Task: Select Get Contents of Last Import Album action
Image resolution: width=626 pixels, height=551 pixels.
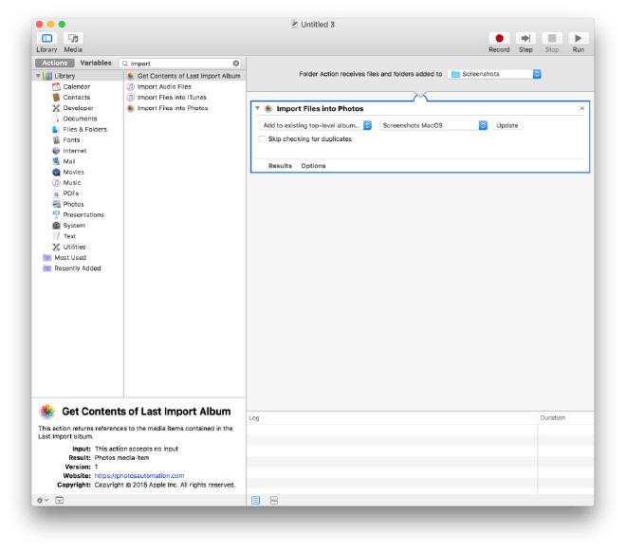Action: point(185,76)
